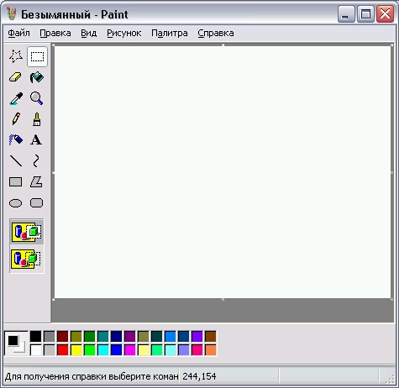This screenshot has height=388, width=399.
Task: Select the Rounded Rectangle tool
Action: click(x=37, y=202)
